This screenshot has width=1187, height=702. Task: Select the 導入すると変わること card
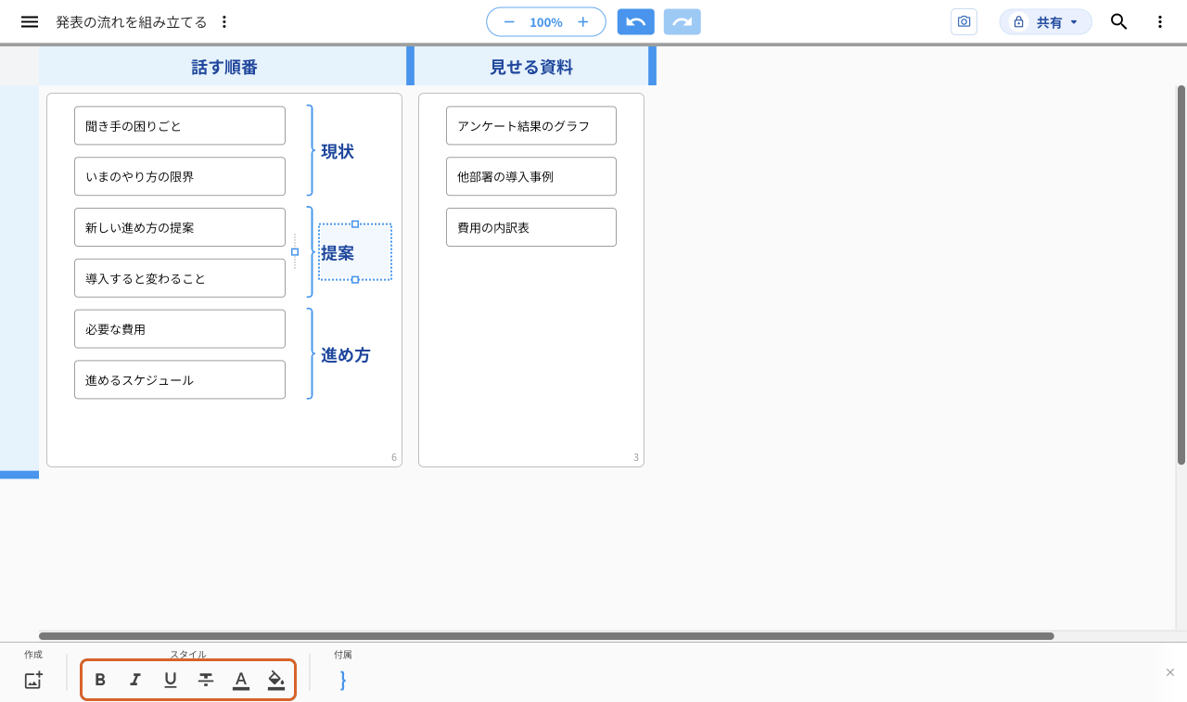[180, 278]
